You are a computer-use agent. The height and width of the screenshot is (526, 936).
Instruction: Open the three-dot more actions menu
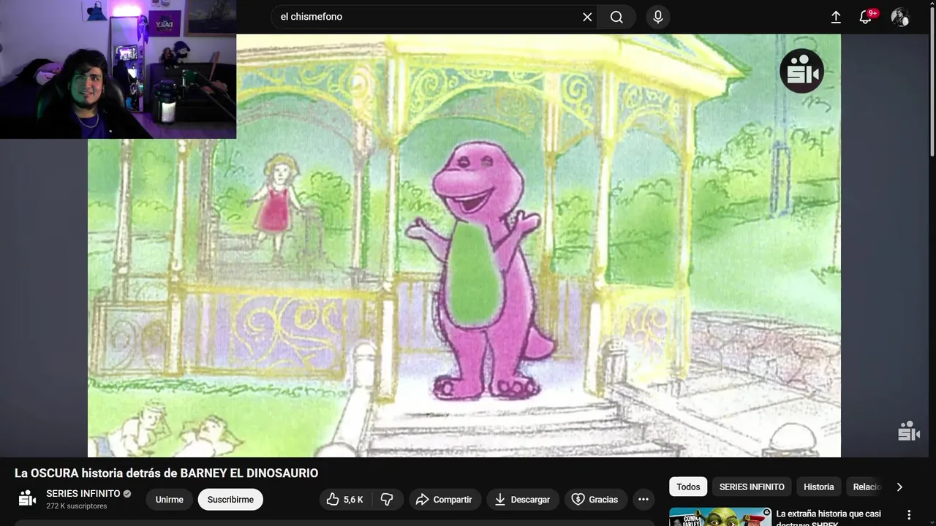643,500
